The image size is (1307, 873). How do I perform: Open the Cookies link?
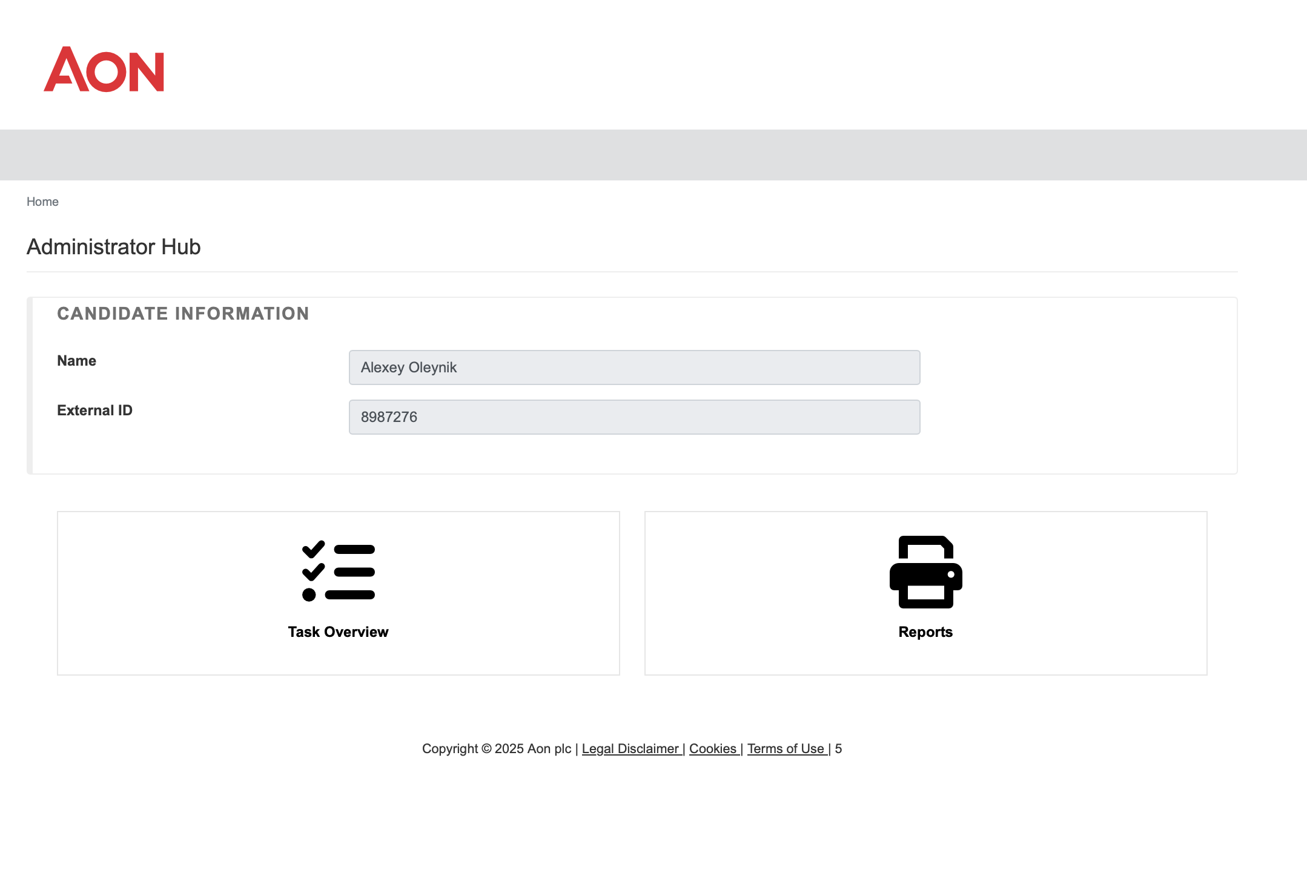point(712,749)
